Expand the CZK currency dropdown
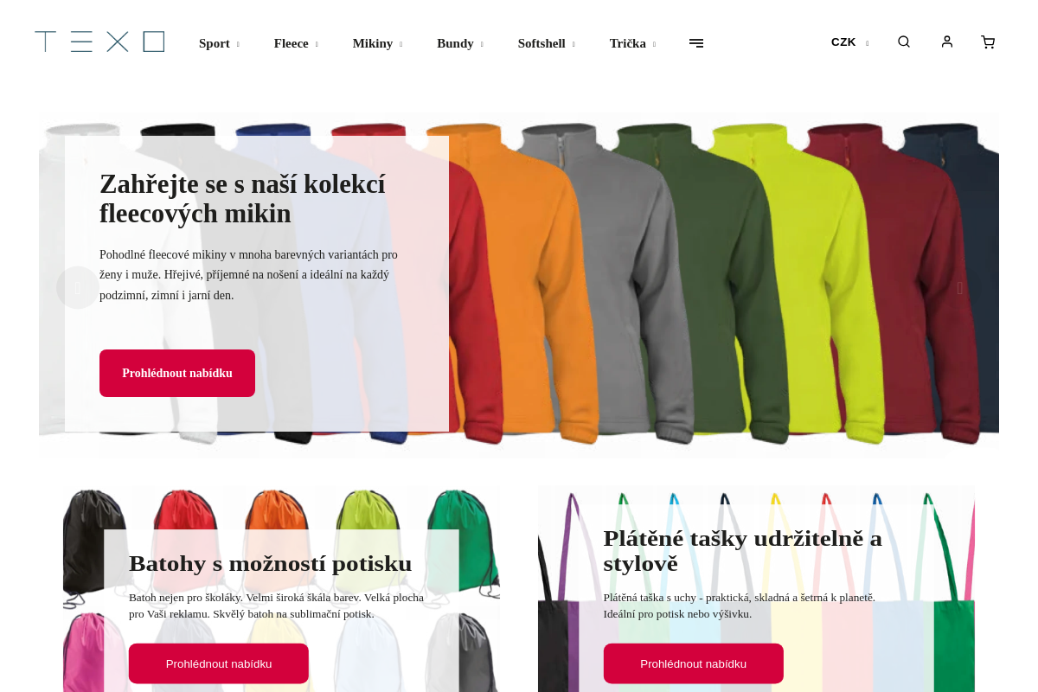Screen dimensions: 1038x692 coord(850,42)
